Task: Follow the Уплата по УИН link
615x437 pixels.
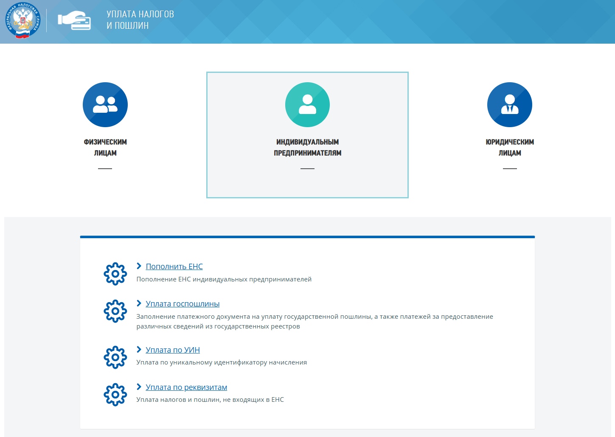Action: pyautogui.click(x=173, y=350)
